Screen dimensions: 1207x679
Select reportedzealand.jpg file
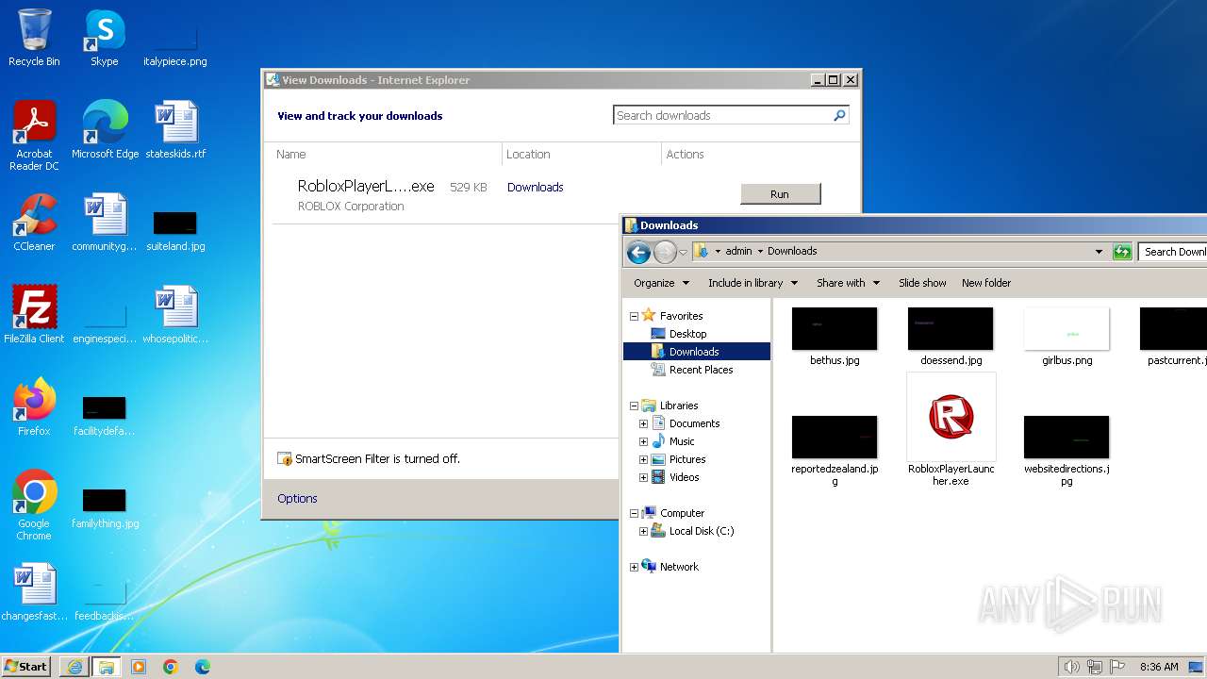click(x=835, y=451)
